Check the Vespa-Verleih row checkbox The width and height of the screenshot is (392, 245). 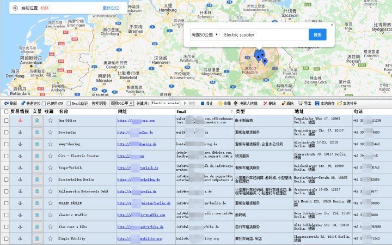(6, 168)
